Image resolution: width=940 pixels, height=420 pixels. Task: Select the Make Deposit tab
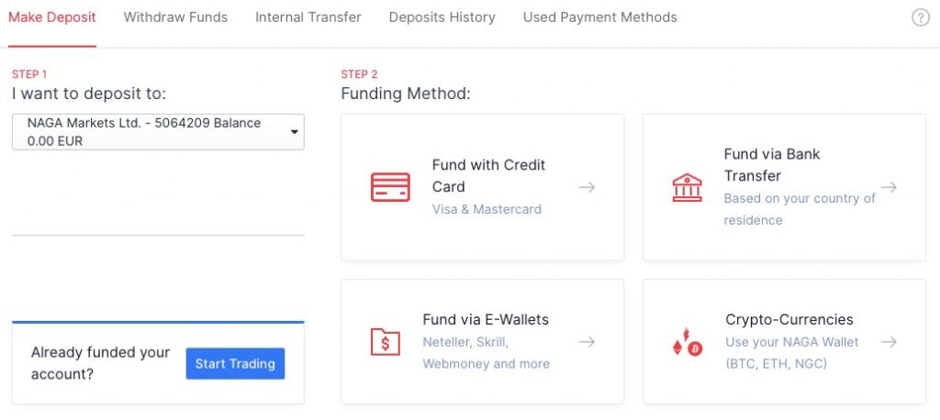(52, 17)
